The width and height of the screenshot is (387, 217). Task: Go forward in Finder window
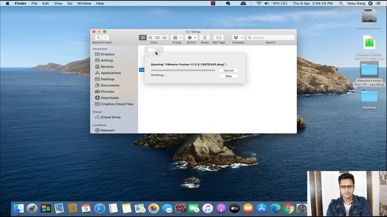point(105,37)
